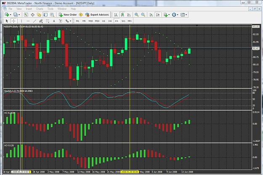Open the Profiles icon in toolbar

click(16, 15)
